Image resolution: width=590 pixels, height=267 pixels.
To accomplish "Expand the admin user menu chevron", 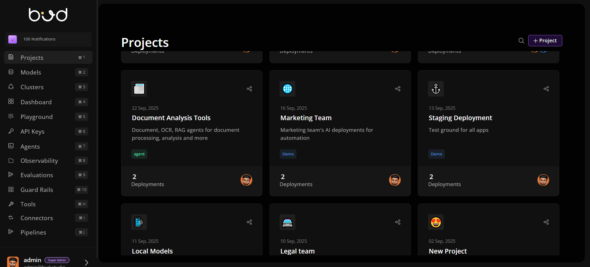I will coord(86,262).
